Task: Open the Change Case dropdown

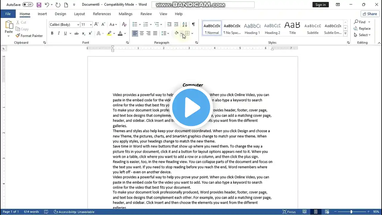Action: tap(113, 24)
